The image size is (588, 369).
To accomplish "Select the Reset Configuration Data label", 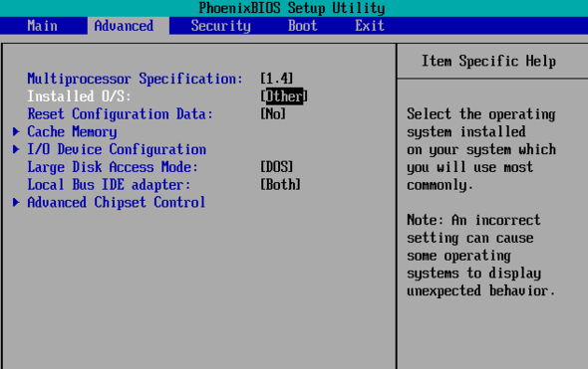I will 120,114.
